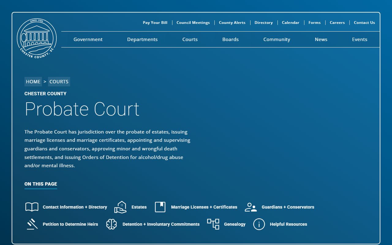Open the Community menu
392x245 pixels.
coord(277,40)
